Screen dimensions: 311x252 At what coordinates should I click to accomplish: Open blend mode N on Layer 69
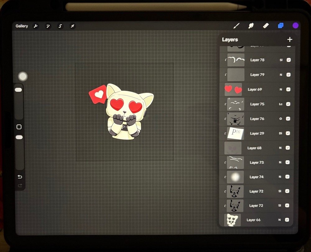(281, 89)
